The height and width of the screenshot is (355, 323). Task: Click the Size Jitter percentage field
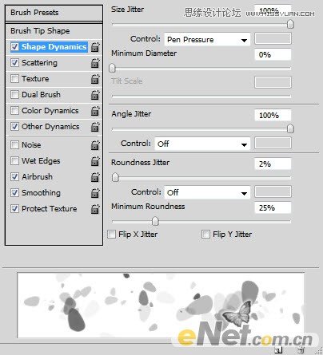point(273,10)
